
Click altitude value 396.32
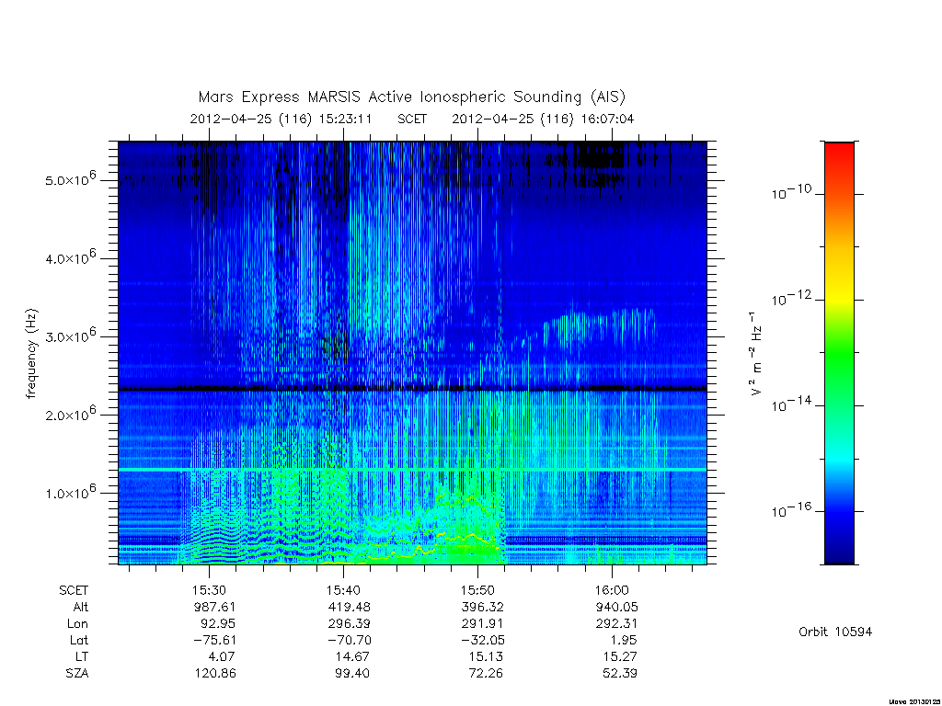pyautogui.click(x=482, y=607)
